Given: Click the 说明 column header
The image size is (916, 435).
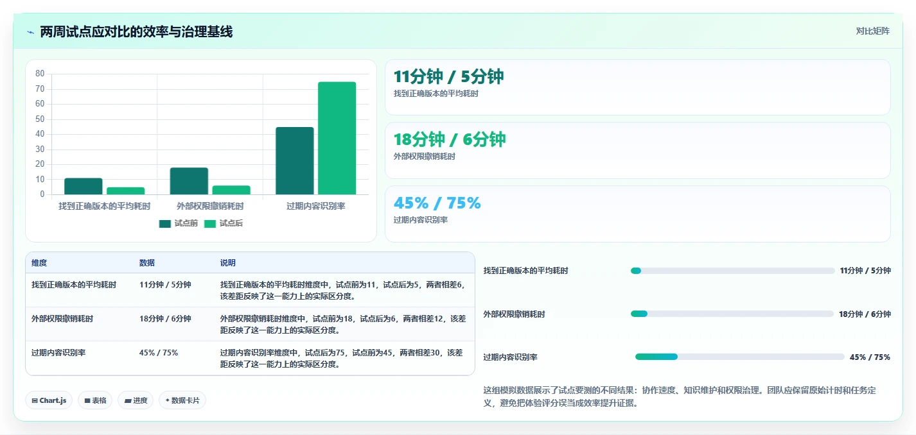Looking at the screenshot, I should click(x=228, y=263).
